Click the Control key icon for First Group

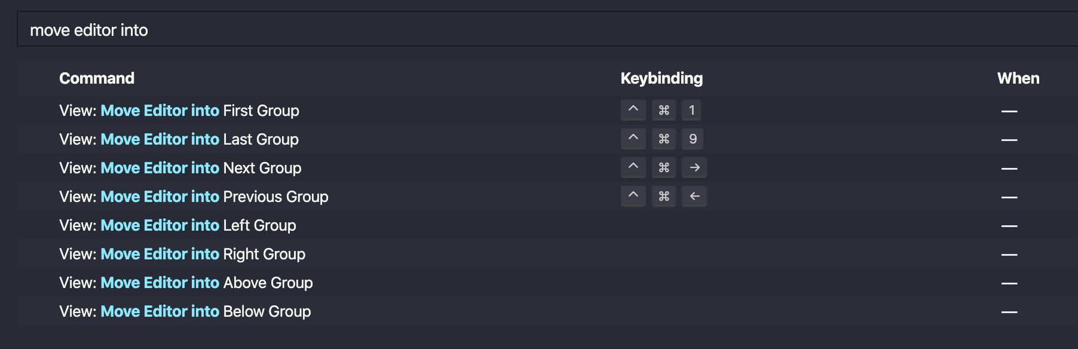click(633, 110)
